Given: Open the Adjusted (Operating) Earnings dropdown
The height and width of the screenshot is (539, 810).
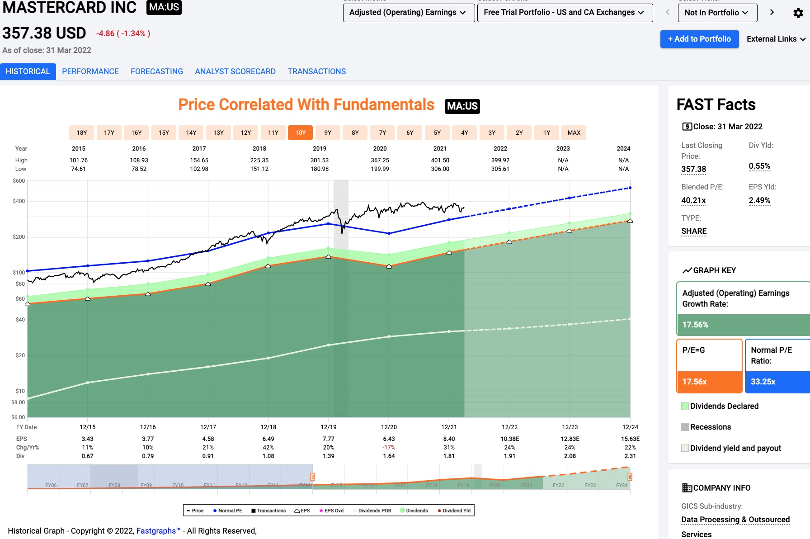Looking at the screenshot, I should [x=409, y=13].
